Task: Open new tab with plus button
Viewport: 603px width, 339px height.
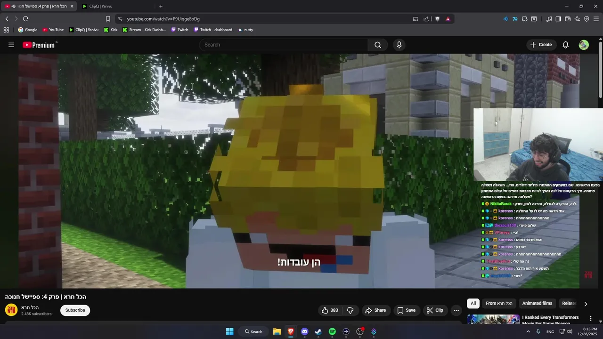Action: coord(161,6)
